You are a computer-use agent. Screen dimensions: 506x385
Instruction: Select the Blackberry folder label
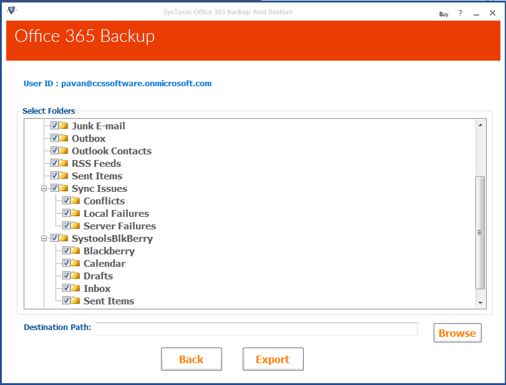(109, 251)
